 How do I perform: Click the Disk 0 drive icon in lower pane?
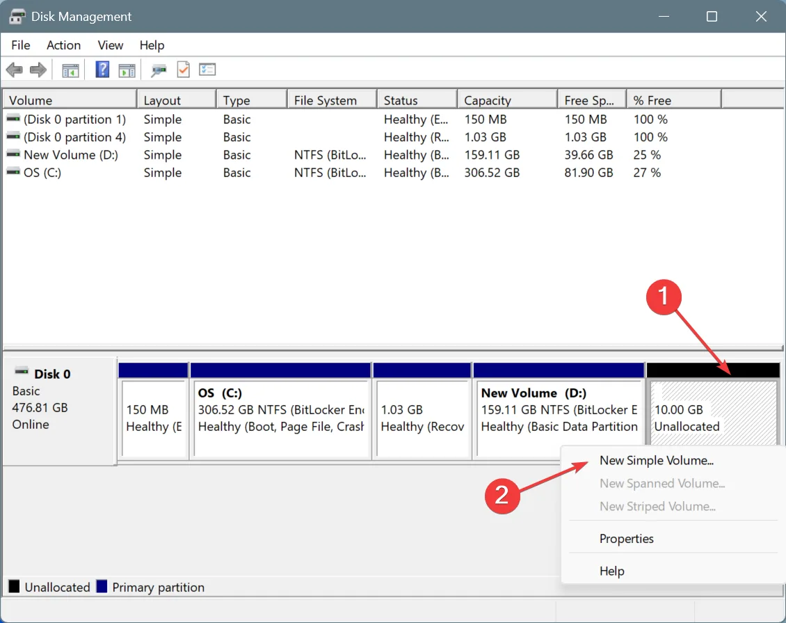click(22, 372)
